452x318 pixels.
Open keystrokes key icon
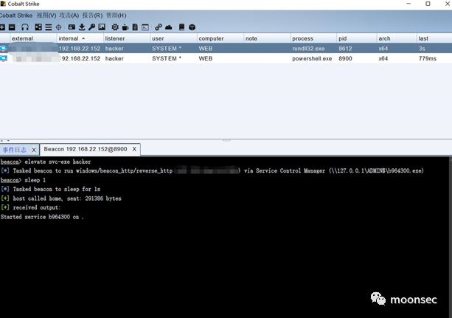[92, 27]
